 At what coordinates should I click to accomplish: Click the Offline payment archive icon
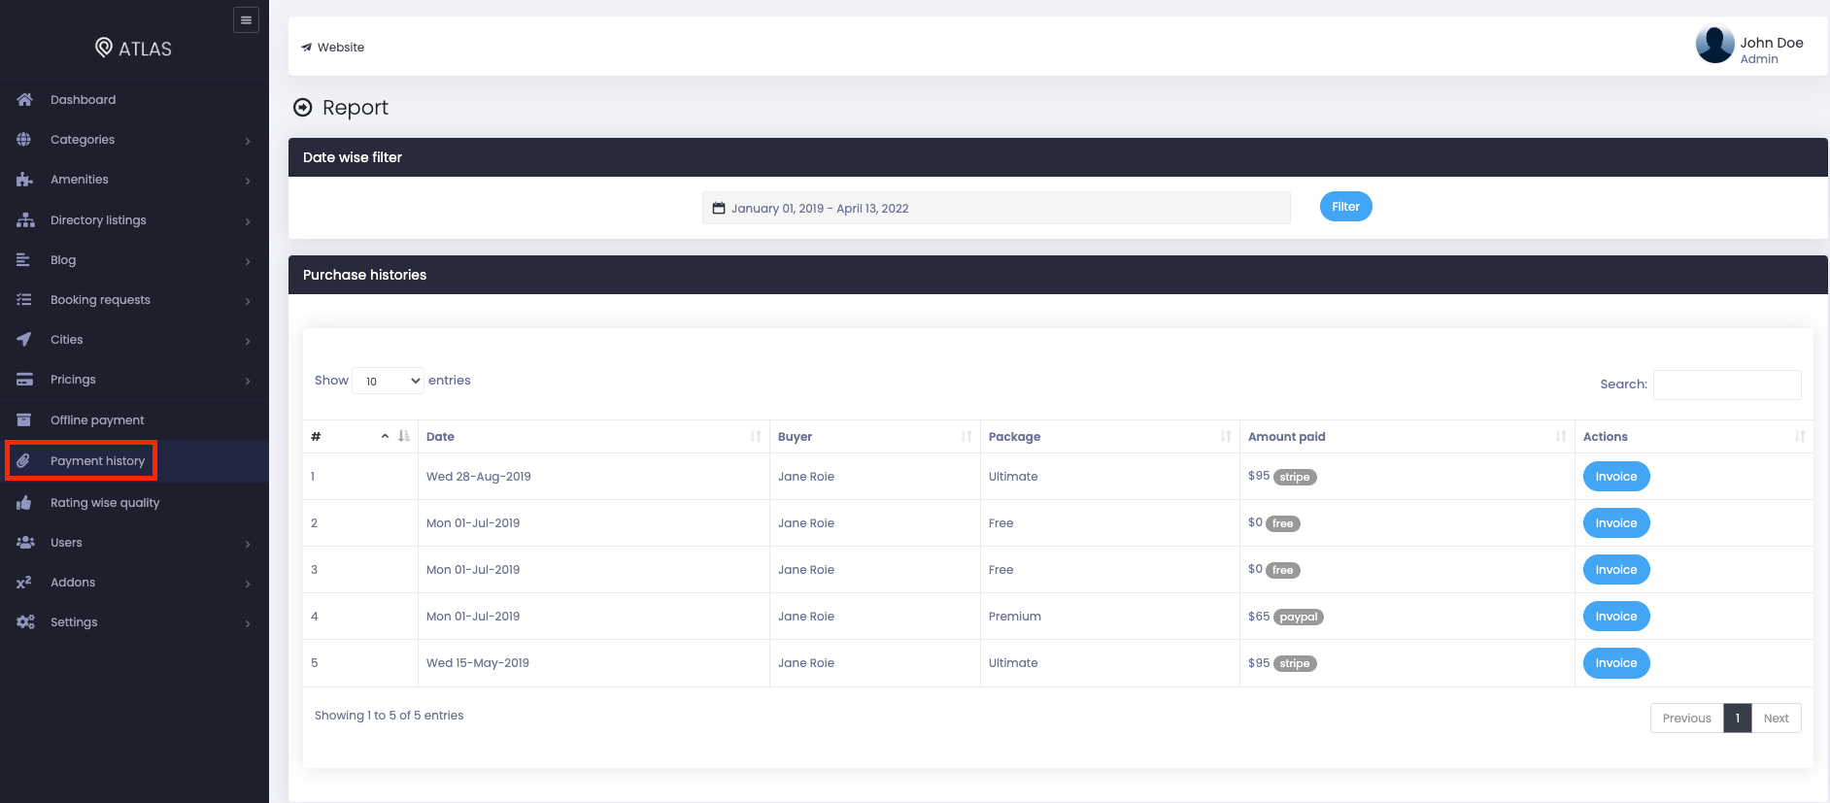(x=24, y=419)
